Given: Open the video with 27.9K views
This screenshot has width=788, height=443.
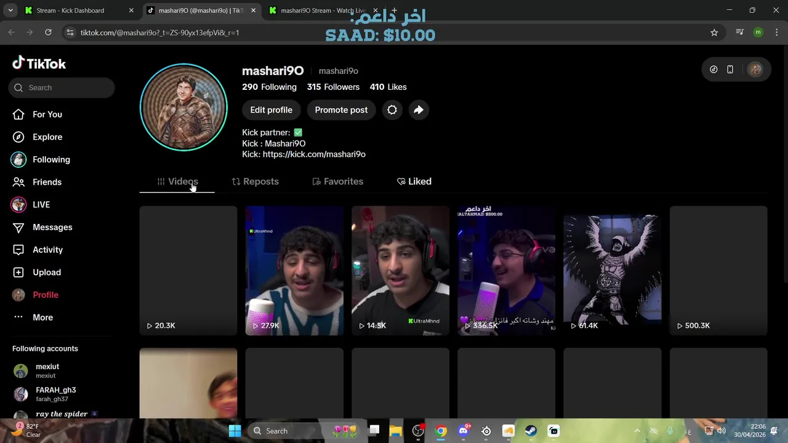Looking at the screenshot, I should point(294,271).
